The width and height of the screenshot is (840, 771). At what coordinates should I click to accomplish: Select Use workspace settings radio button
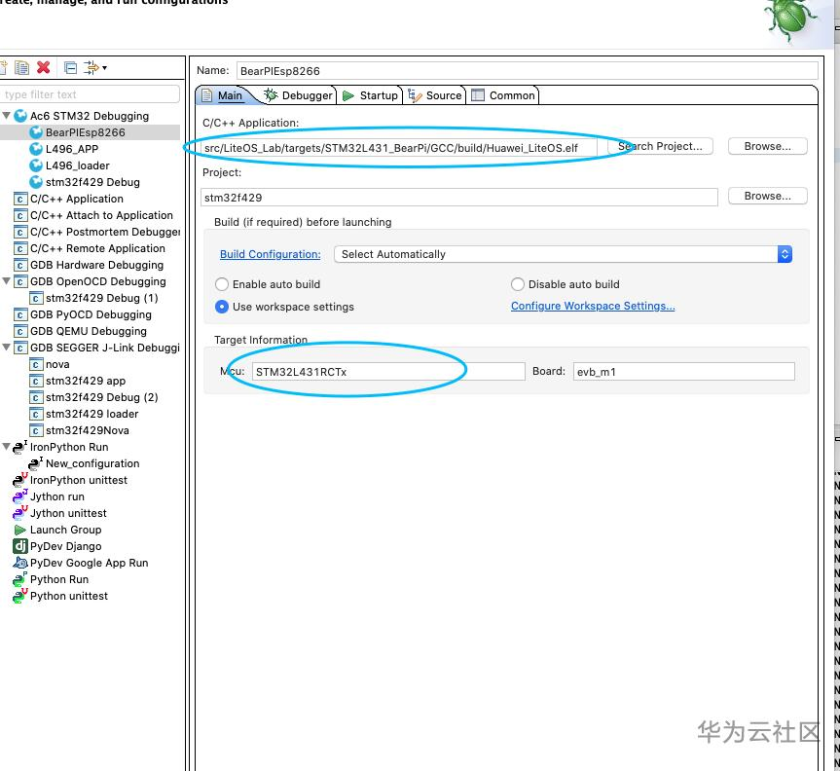(x=222, y=307)
